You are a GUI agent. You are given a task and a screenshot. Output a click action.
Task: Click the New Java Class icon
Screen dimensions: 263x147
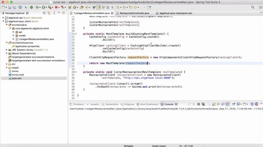tap(74, 7)
